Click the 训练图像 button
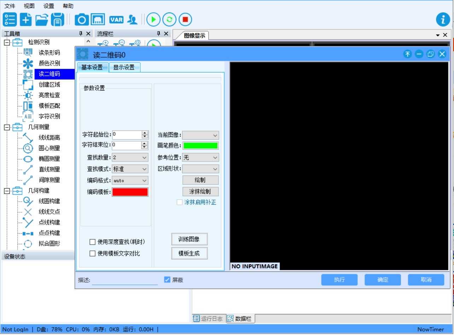Screen dimensions: 454x335 [x=189, y=239]
